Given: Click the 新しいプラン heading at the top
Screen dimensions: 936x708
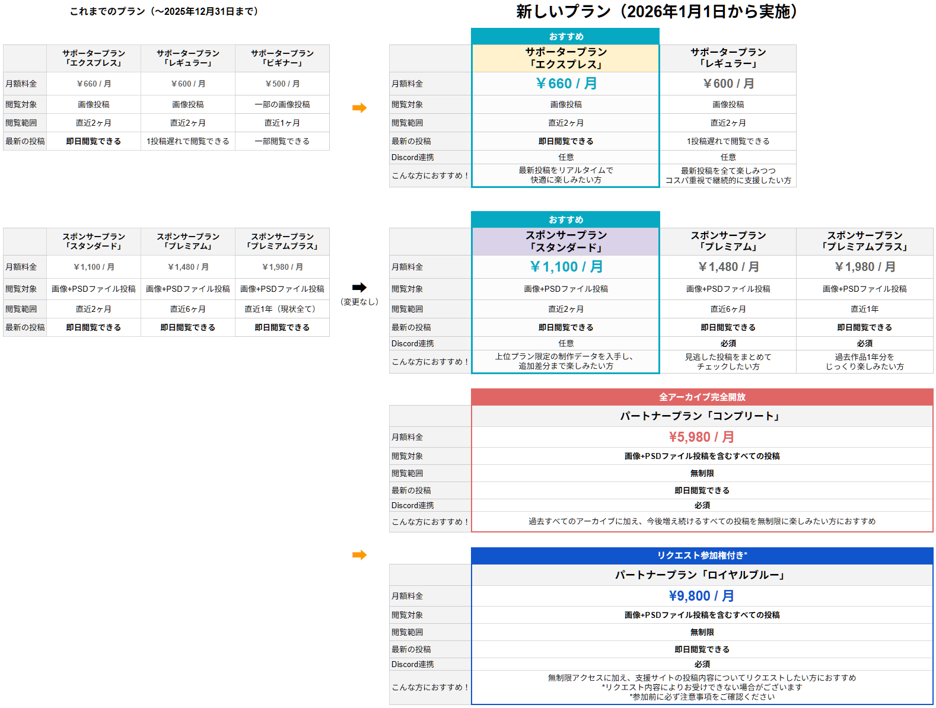Looking at the screenshot, I should 657,11.
